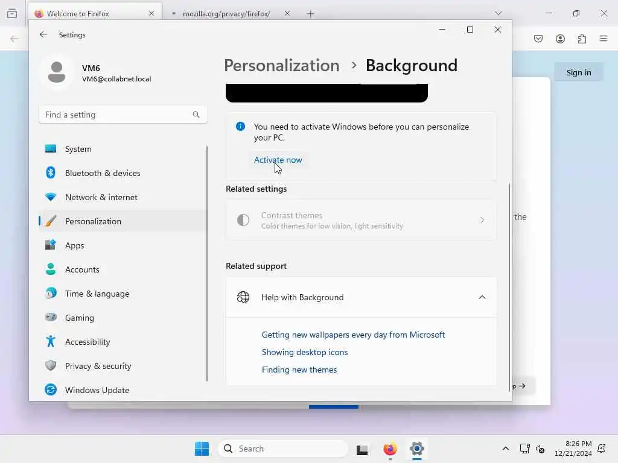Open Showing desktop icons link

[305, 352]
